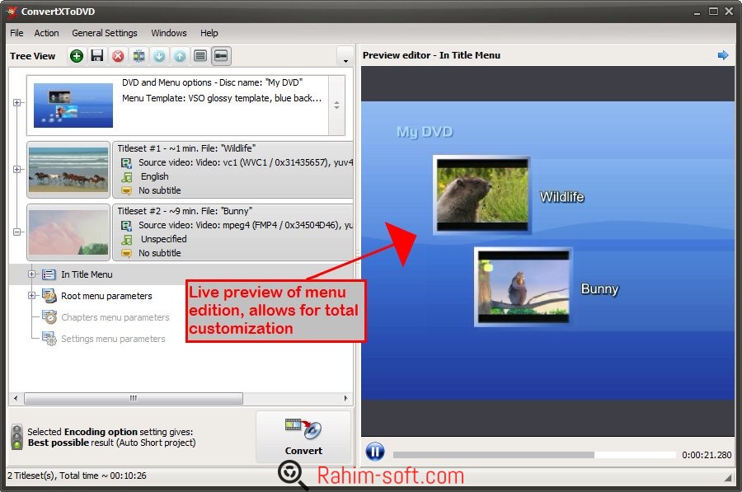Select Root menu parameters tree item
The width and height of the screenshot is (742, 492).
pyautogui.click(x=106, y=296)
